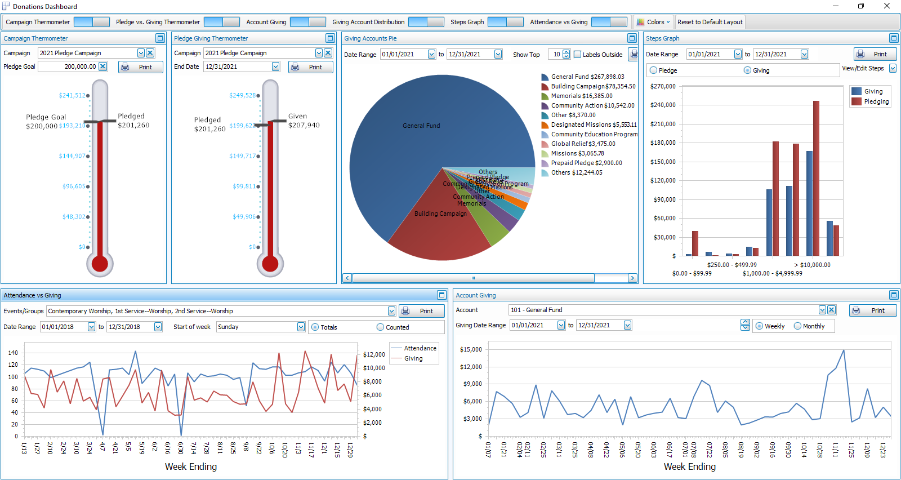Viewport: 901px width, 480px height.
Task: Clear the Account selection in Account Giving
Action: (831, 310)
